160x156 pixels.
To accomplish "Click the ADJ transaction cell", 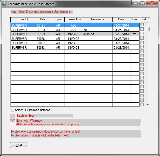I will point(74,25).
